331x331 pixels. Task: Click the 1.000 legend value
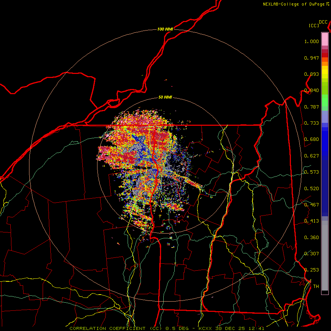click(312, 42)
